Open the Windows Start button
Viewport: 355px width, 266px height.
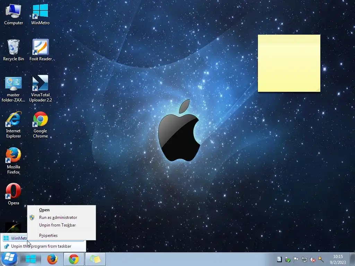coord(9,259)
